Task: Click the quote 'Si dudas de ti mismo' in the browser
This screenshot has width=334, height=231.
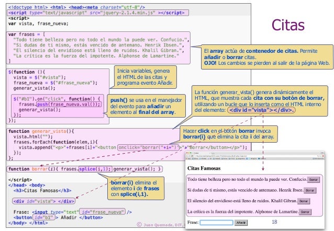Action: 245,190
